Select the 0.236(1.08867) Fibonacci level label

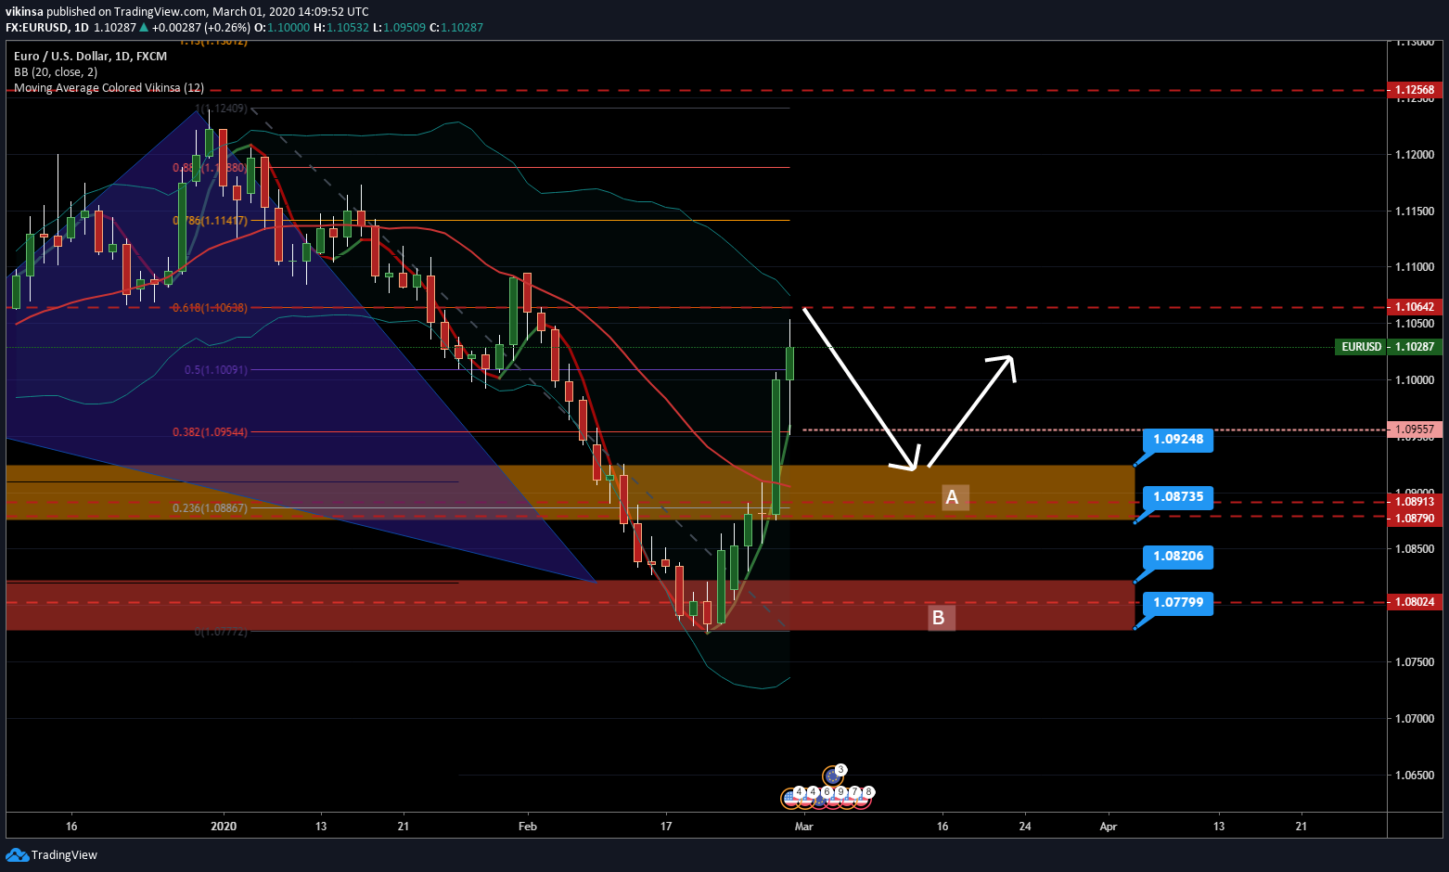point(210,508)
